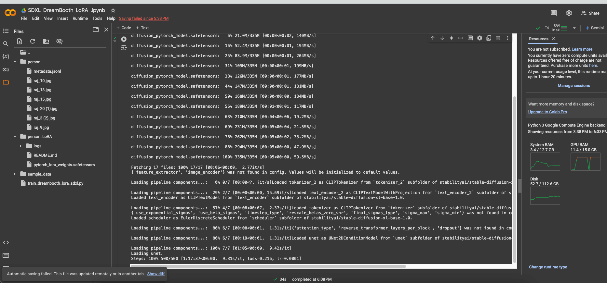Click the Show diff link

coord(156,274)
